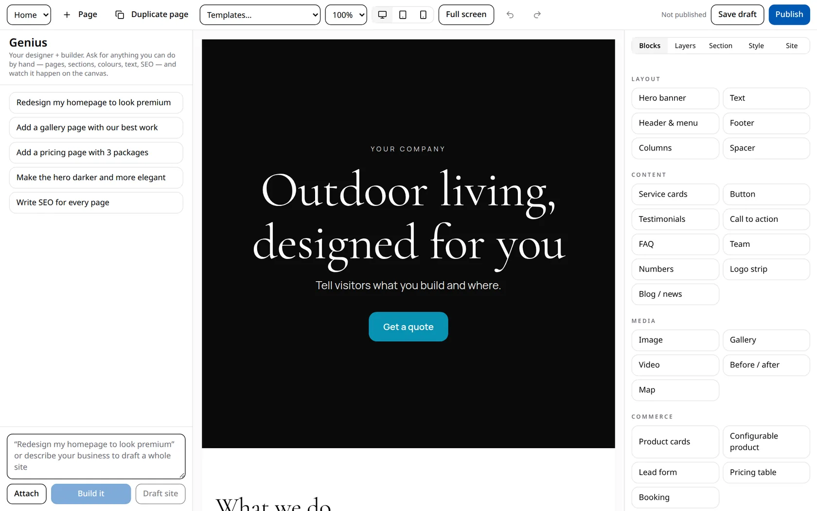Add a Configurable product block
This screenshot has height=511, width=817.
[x=766, y=442]
